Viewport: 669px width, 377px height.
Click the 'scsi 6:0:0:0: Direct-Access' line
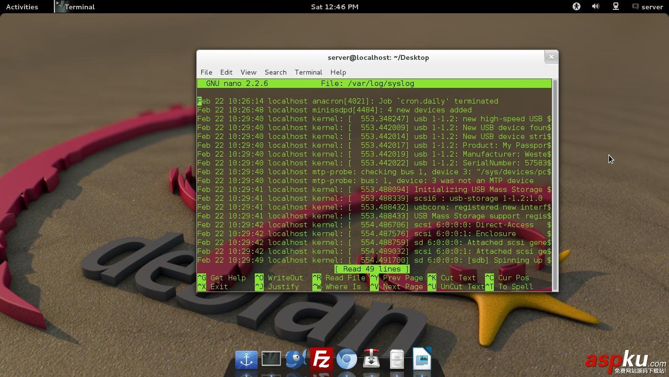point(374,225)
